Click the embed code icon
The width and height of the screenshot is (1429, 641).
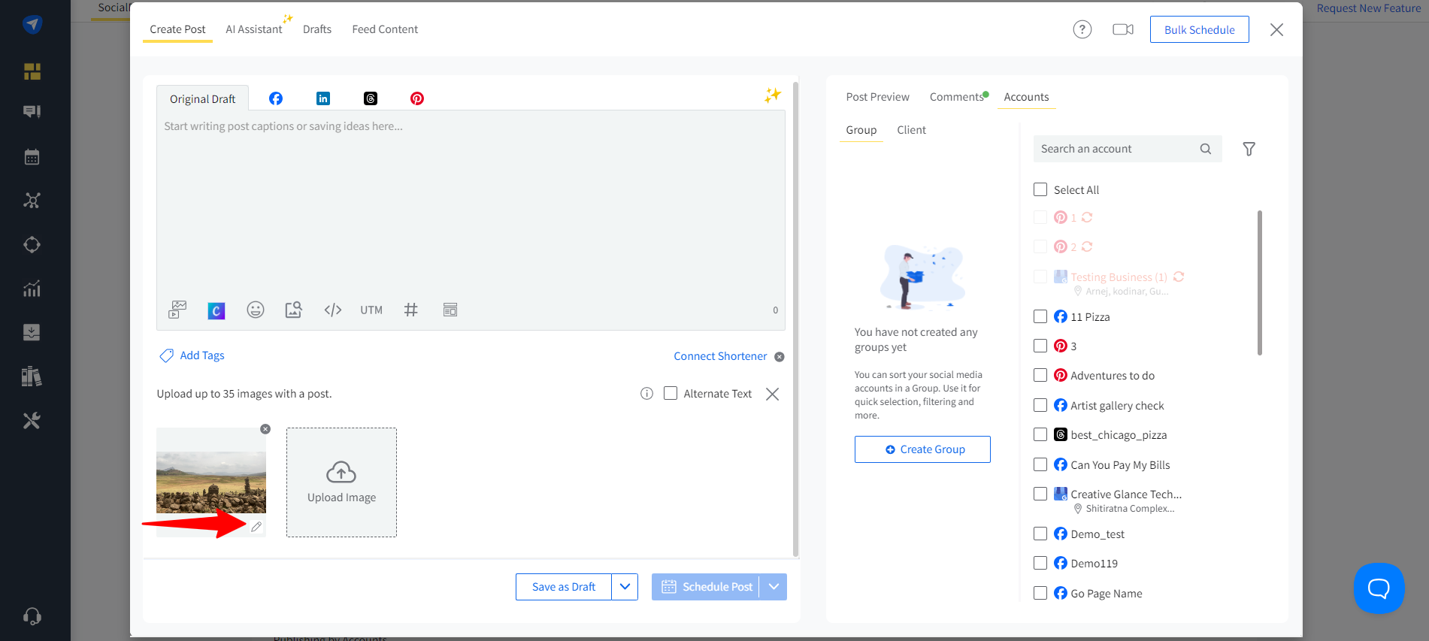pyautogui.click(x=333, y=310)
